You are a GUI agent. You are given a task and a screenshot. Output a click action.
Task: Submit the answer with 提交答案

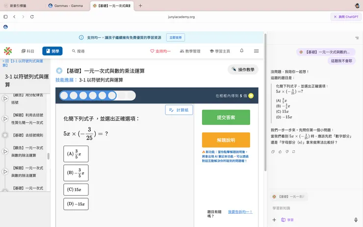pos(226,117)
